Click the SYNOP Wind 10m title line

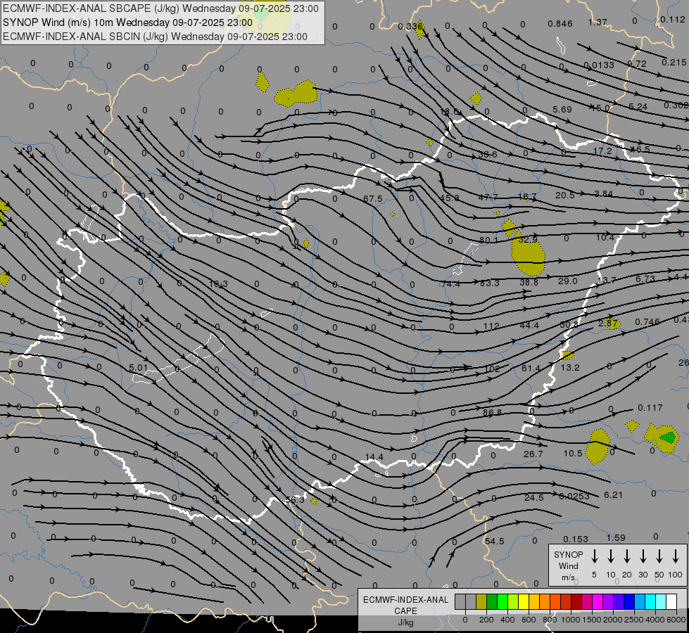127,23
